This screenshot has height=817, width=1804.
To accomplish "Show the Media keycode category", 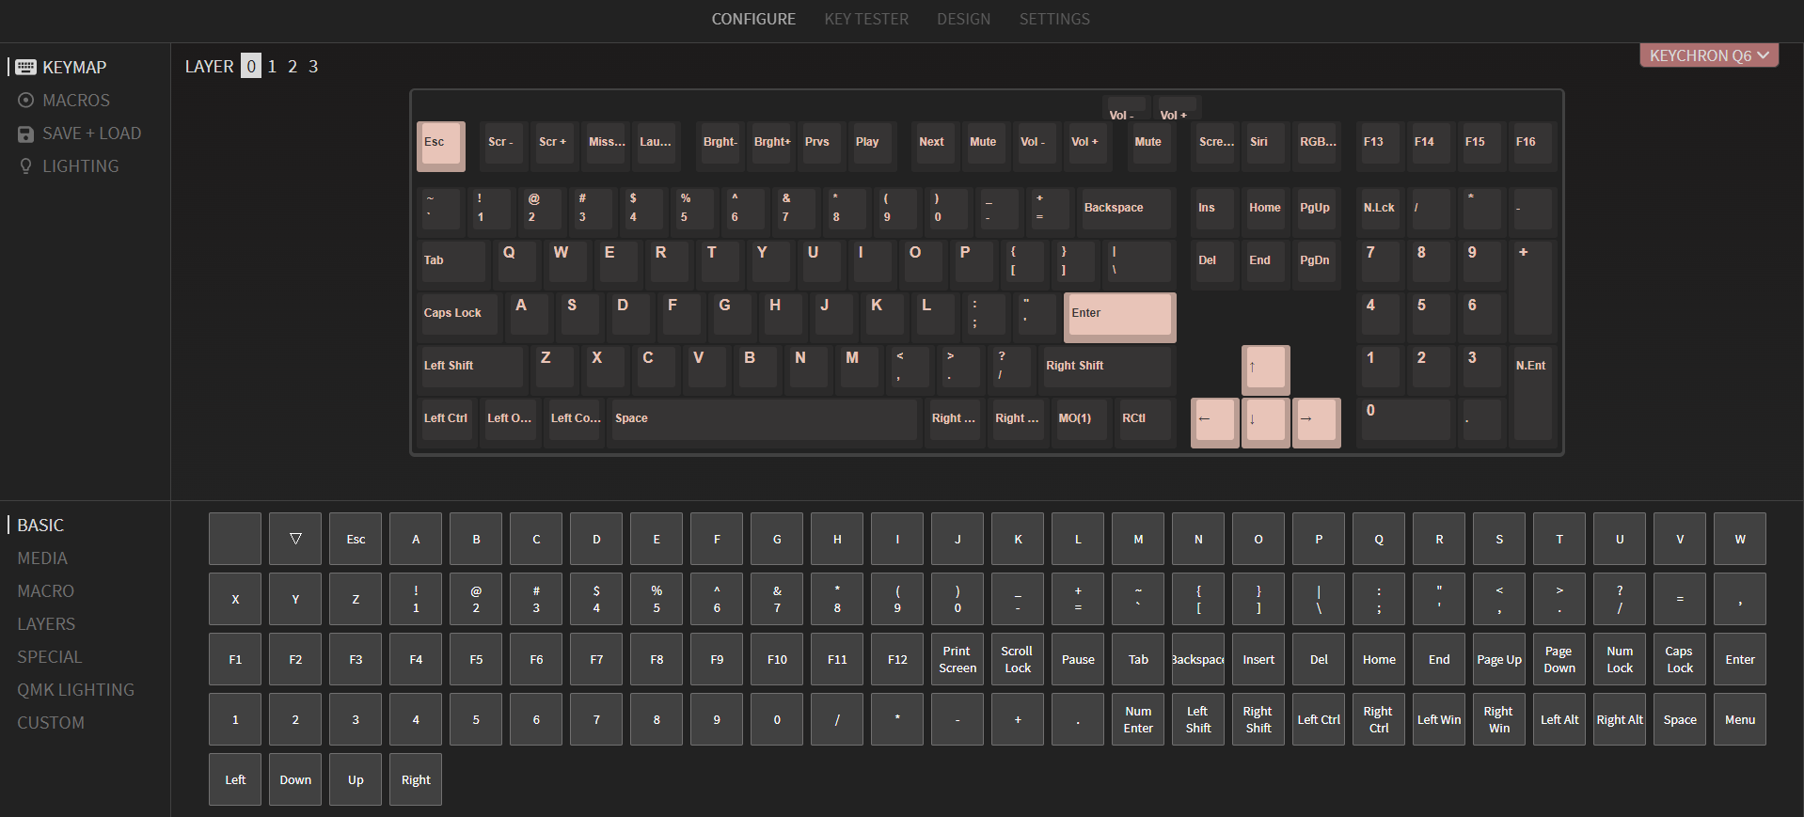I will click(x=42, y=558).
